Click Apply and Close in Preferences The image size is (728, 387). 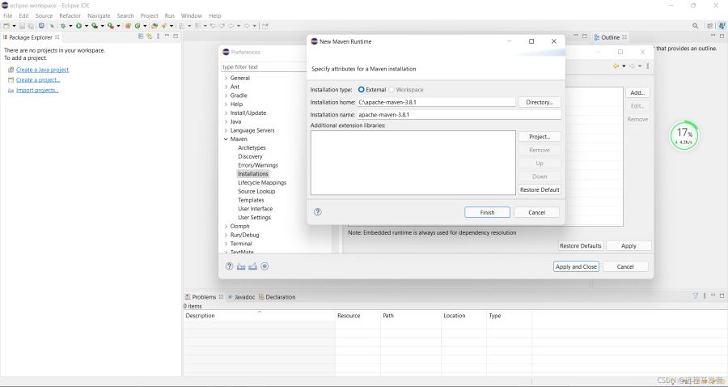[576, 266]
